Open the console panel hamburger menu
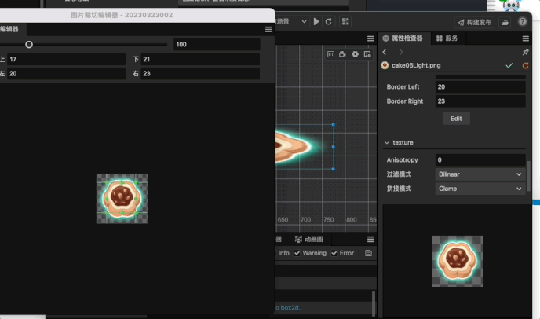The image size is (540, 319). 370,240
